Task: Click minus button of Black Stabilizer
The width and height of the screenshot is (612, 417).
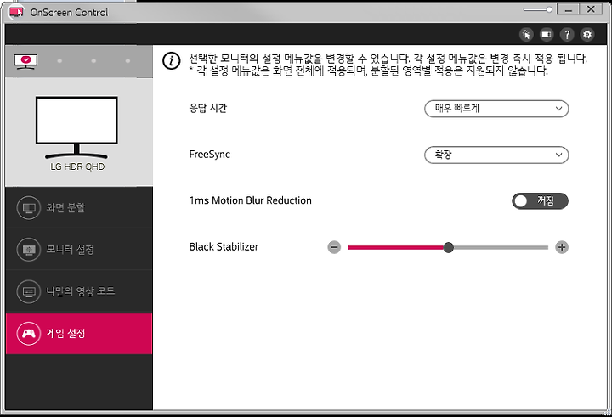Action: pos(334,247)
